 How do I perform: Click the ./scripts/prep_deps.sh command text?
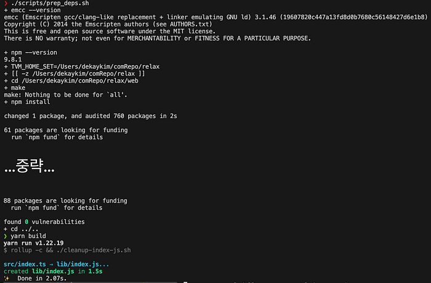(x=50, y=3)
